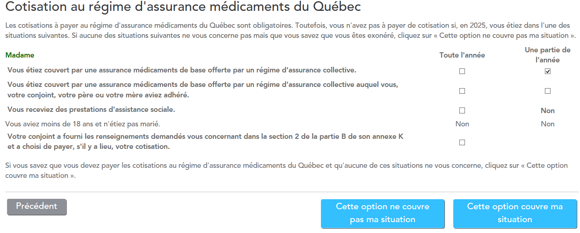Click the green 'Madame' label

point(20,55)
